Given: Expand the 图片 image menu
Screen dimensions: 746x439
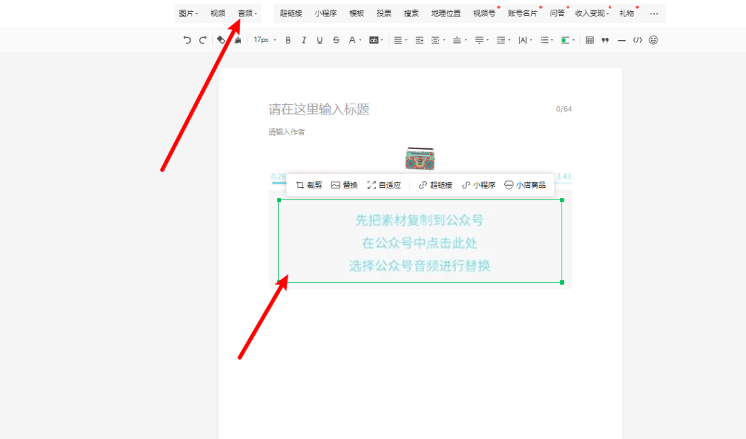Looking at the screenshot, I should pos(187,13).
